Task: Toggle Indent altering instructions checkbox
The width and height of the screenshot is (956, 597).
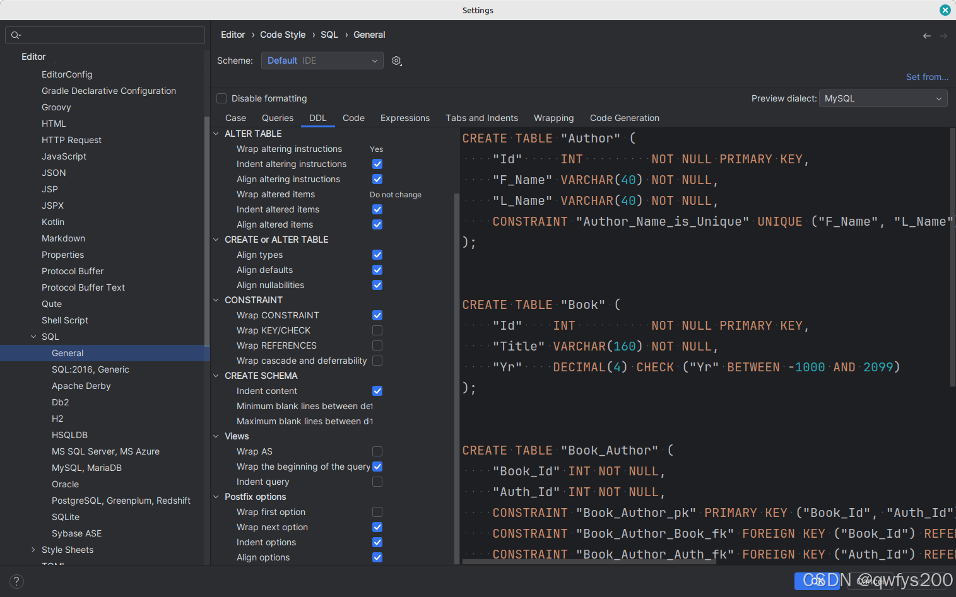Action: [377, 164]
